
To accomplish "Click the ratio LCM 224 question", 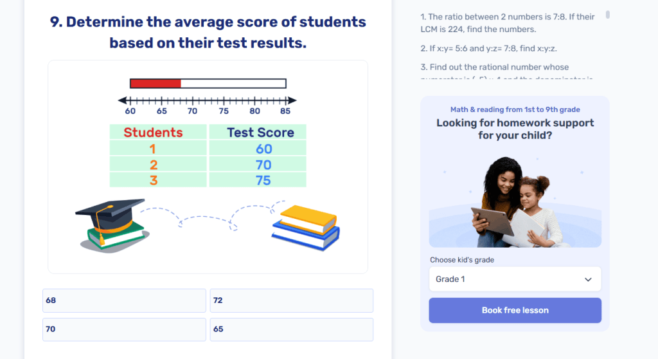I will (x=507, y=23).
